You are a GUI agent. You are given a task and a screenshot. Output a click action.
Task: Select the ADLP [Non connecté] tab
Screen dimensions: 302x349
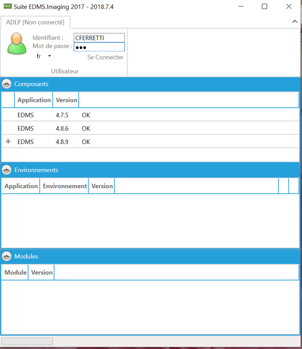tap(35, 22)
